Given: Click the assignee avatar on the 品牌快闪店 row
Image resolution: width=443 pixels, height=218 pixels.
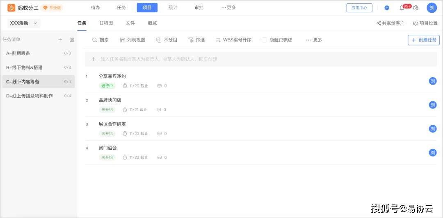Looking at the screenshot, I should (433, 105).
